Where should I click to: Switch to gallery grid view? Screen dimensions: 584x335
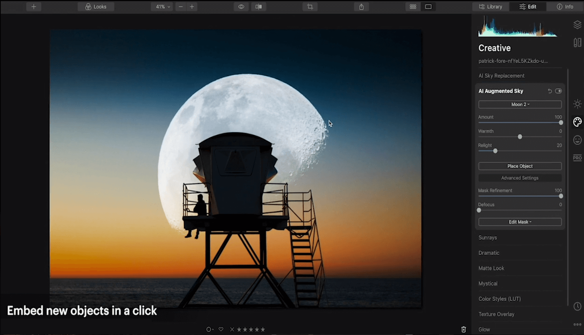(x=413, y=7)
